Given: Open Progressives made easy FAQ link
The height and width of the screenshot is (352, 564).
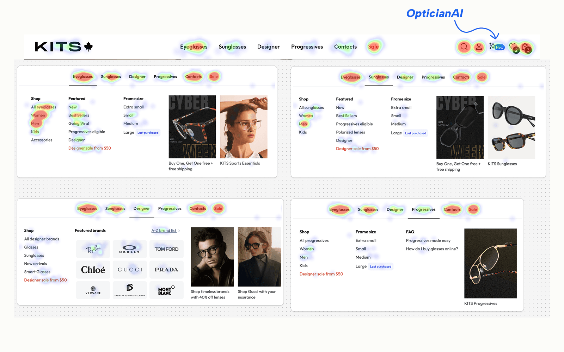Looking at the screenshot, I should 428,241.
